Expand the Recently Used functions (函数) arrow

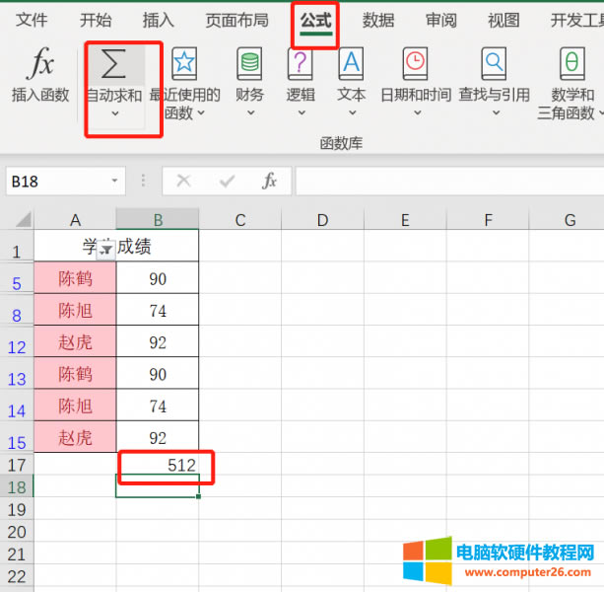[201, 113]
